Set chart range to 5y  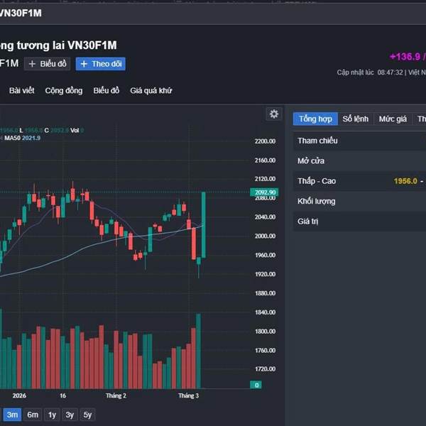(87, 415)
